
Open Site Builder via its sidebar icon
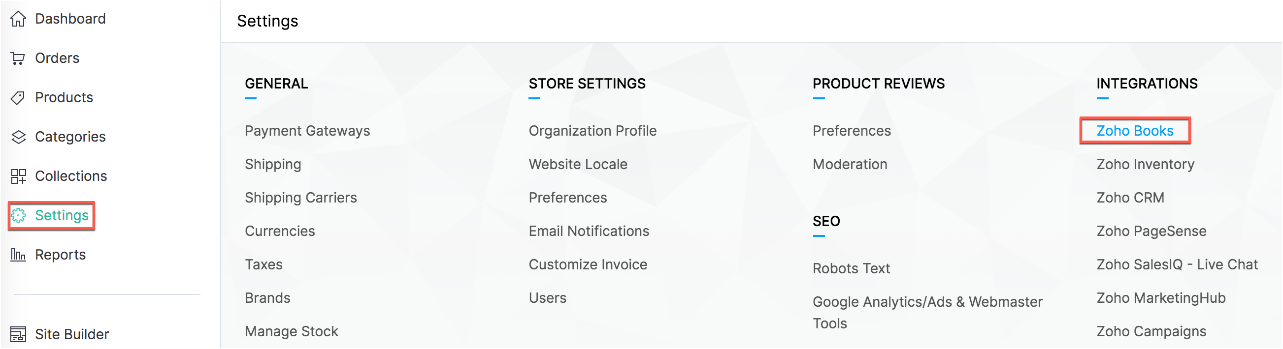pos(19,334)
